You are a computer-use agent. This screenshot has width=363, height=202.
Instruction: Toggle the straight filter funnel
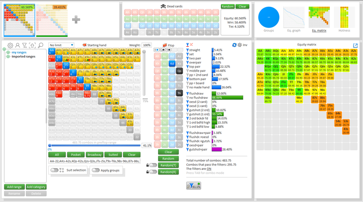[188, 50]
